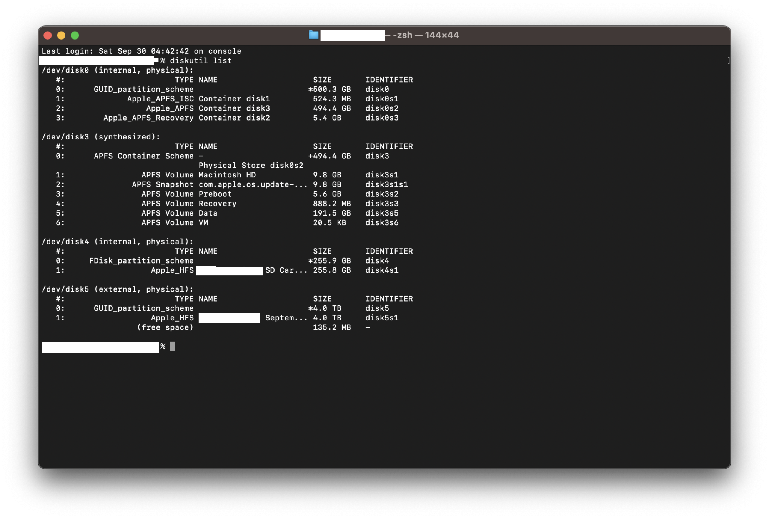The width and height of the screenshot is (769, 519).
Task: Click 'Recovery' volume name
Action: point(217,204)
